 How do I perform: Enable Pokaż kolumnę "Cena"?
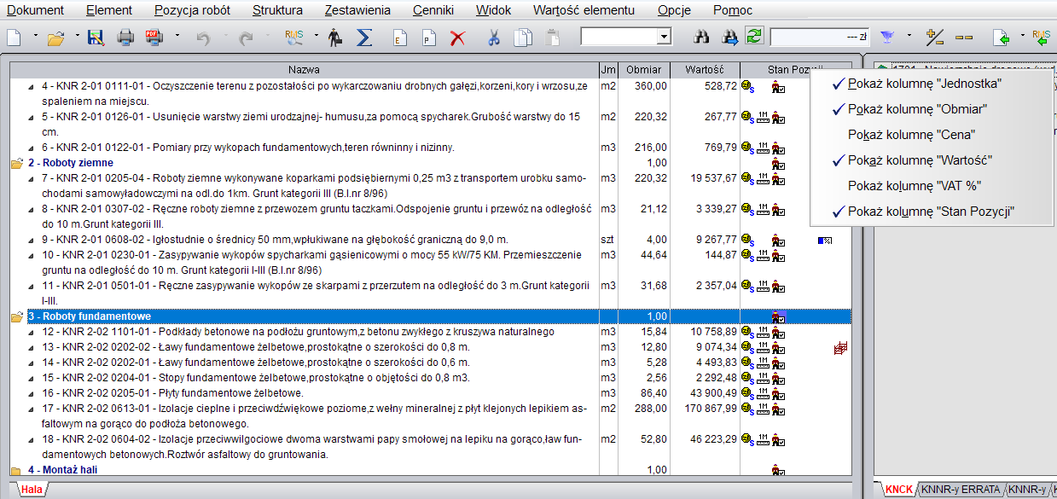coord(911,135)
